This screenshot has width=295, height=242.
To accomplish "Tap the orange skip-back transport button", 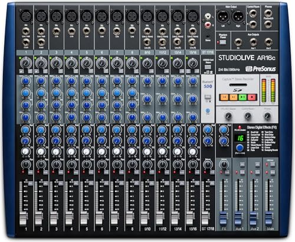I will tap(224, 97).
